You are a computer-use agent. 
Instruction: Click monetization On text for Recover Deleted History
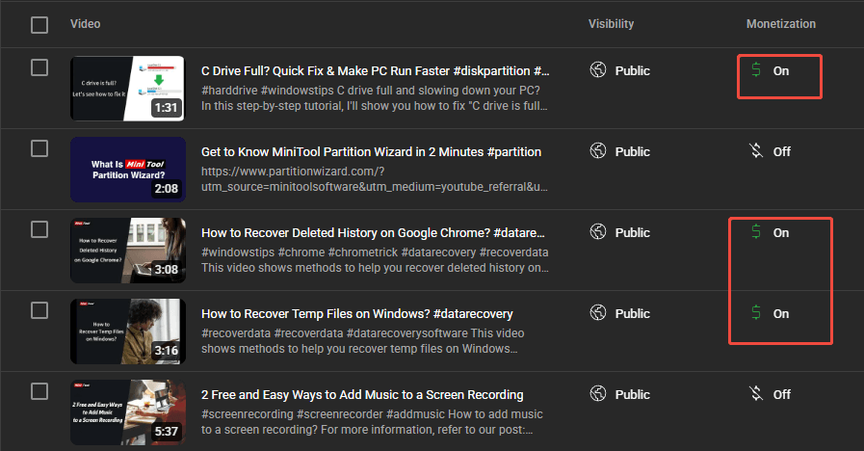point(781,233)
